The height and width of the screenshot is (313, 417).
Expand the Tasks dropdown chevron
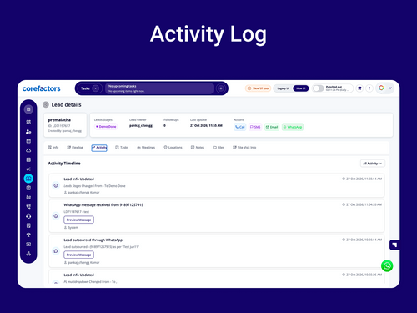[x=95, y=88]
